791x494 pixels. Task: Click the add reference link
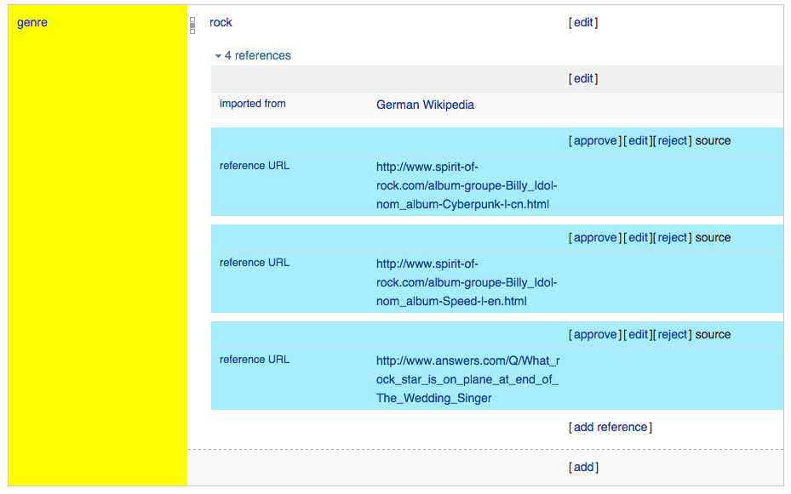(610, 428)
